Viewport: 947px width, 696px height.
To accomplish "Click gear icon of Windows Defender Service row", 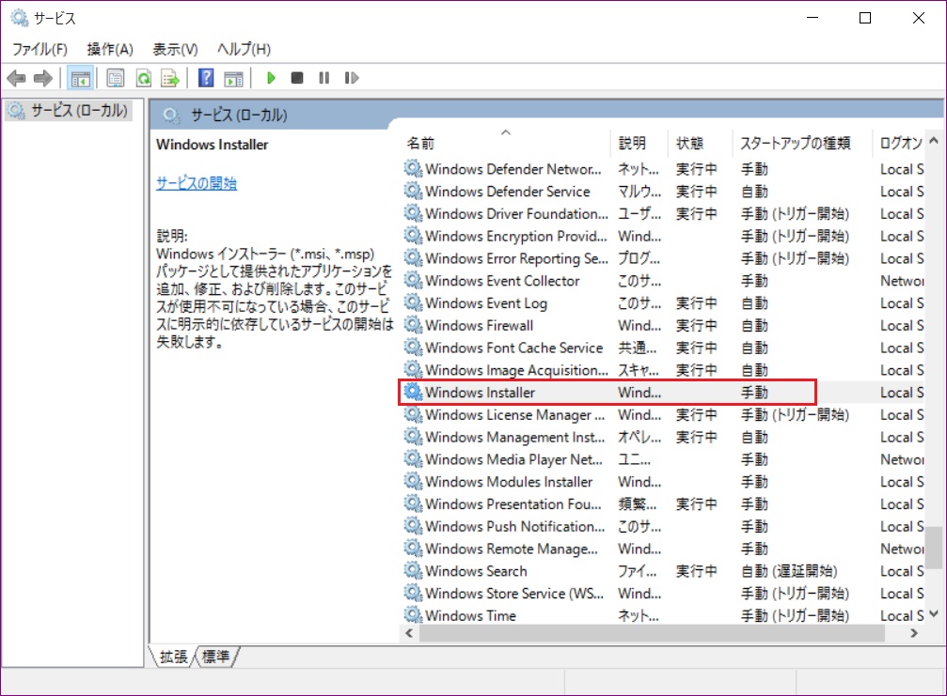I will pyautogui.click(x=413, y=192).
